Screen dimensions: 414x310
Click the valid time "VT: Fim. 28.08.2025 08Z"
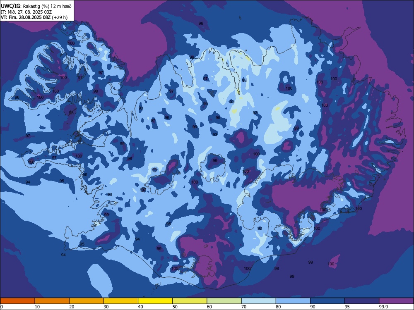pos(26,17)
